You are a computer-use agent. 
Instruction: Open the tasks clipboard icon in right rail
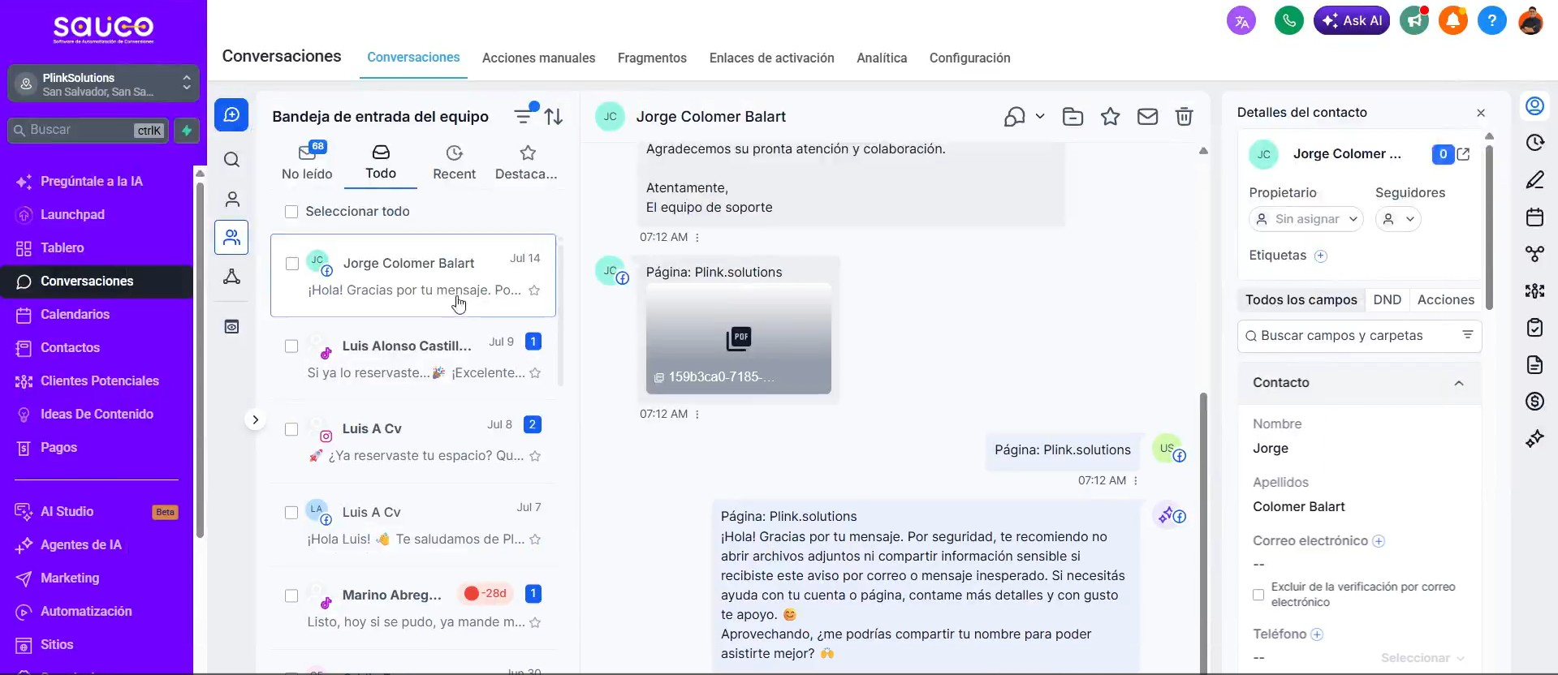click(x=1534, y=328)
